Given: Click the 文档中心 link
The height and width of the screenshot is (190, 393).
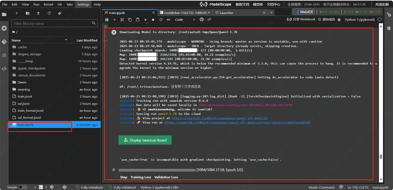Looking at the screenshot, I should tap(273, 4).
